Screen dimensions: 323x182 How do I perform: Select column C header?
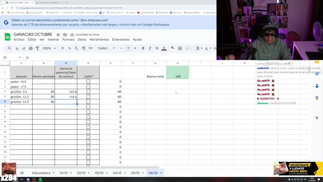pyautogui.click(x=66, y=63)
